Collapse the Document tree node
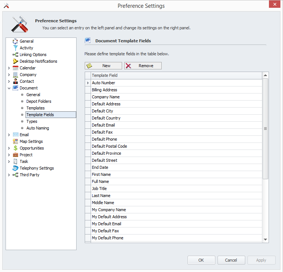 coord(9,88)
